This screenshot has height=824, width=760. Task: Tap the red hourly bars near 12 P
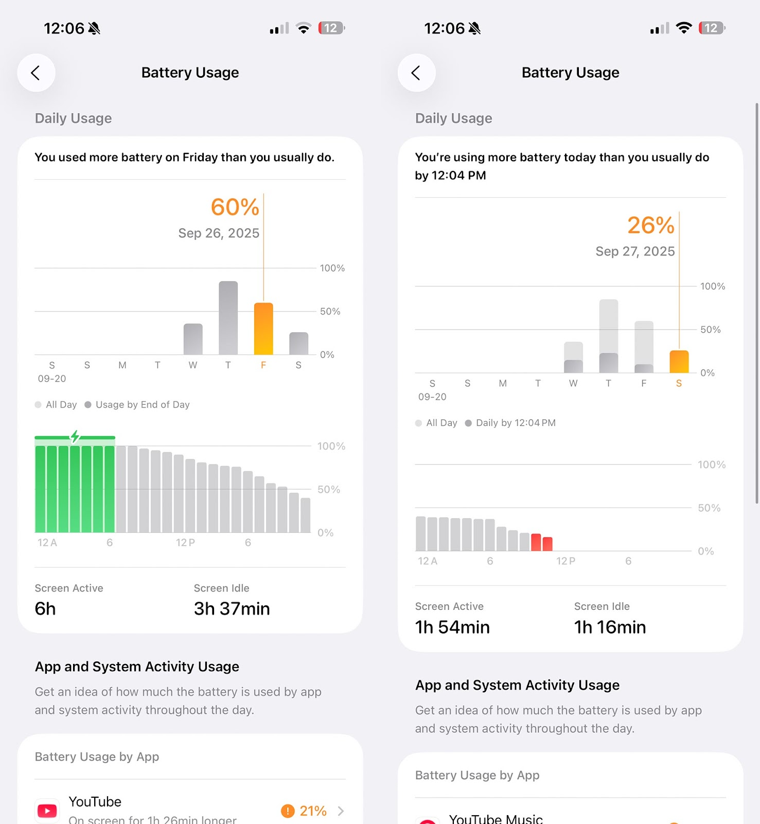tap(541, 543)
